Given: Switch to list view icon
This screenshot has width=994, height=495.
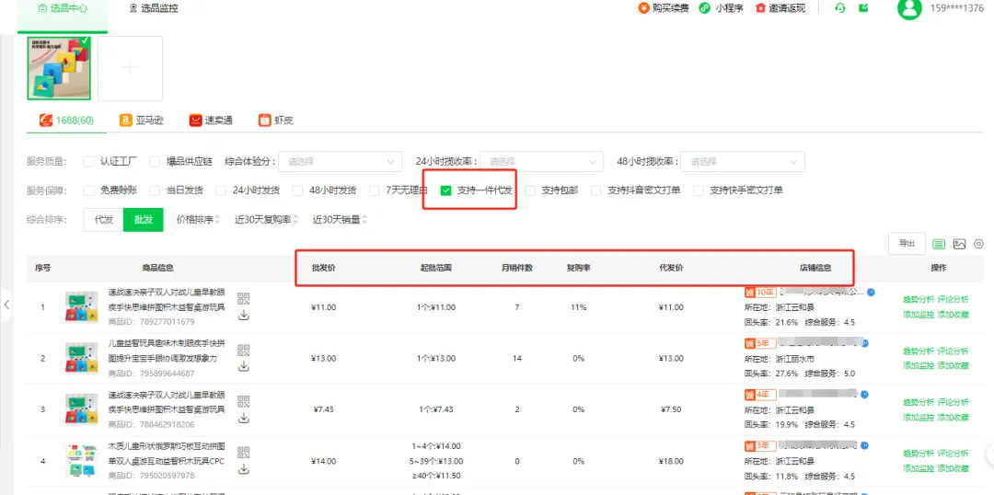Looking at the screenshot, I should [939, 244].
